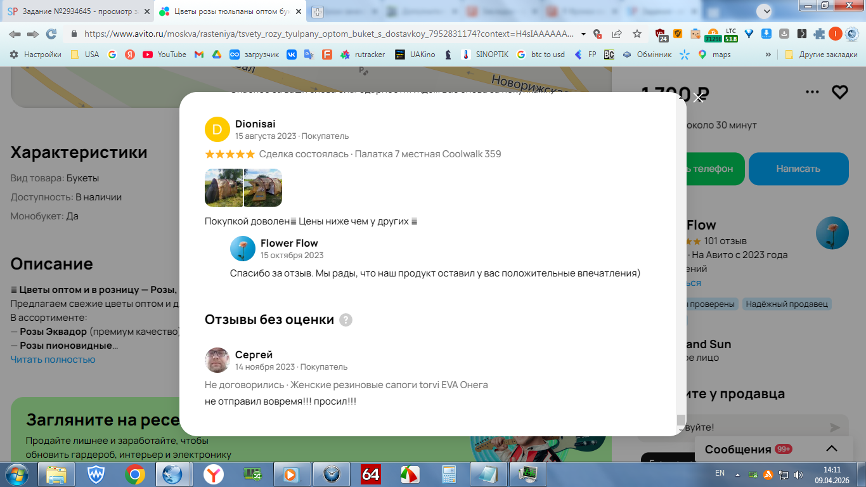Screen dimensions: 866x487
Task: Click the Палатка 7 местная Coolwalk 359 text
Action: (428, 154)
